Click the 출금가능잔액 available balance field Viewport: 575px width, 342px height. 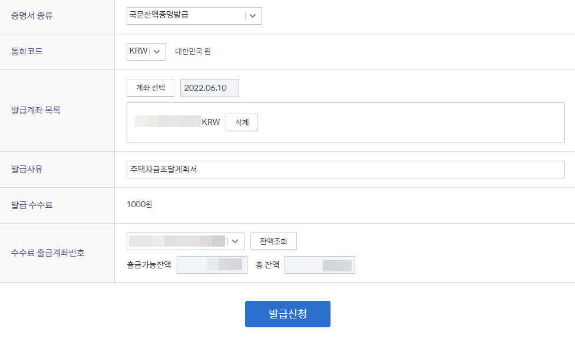coord(212,264)
